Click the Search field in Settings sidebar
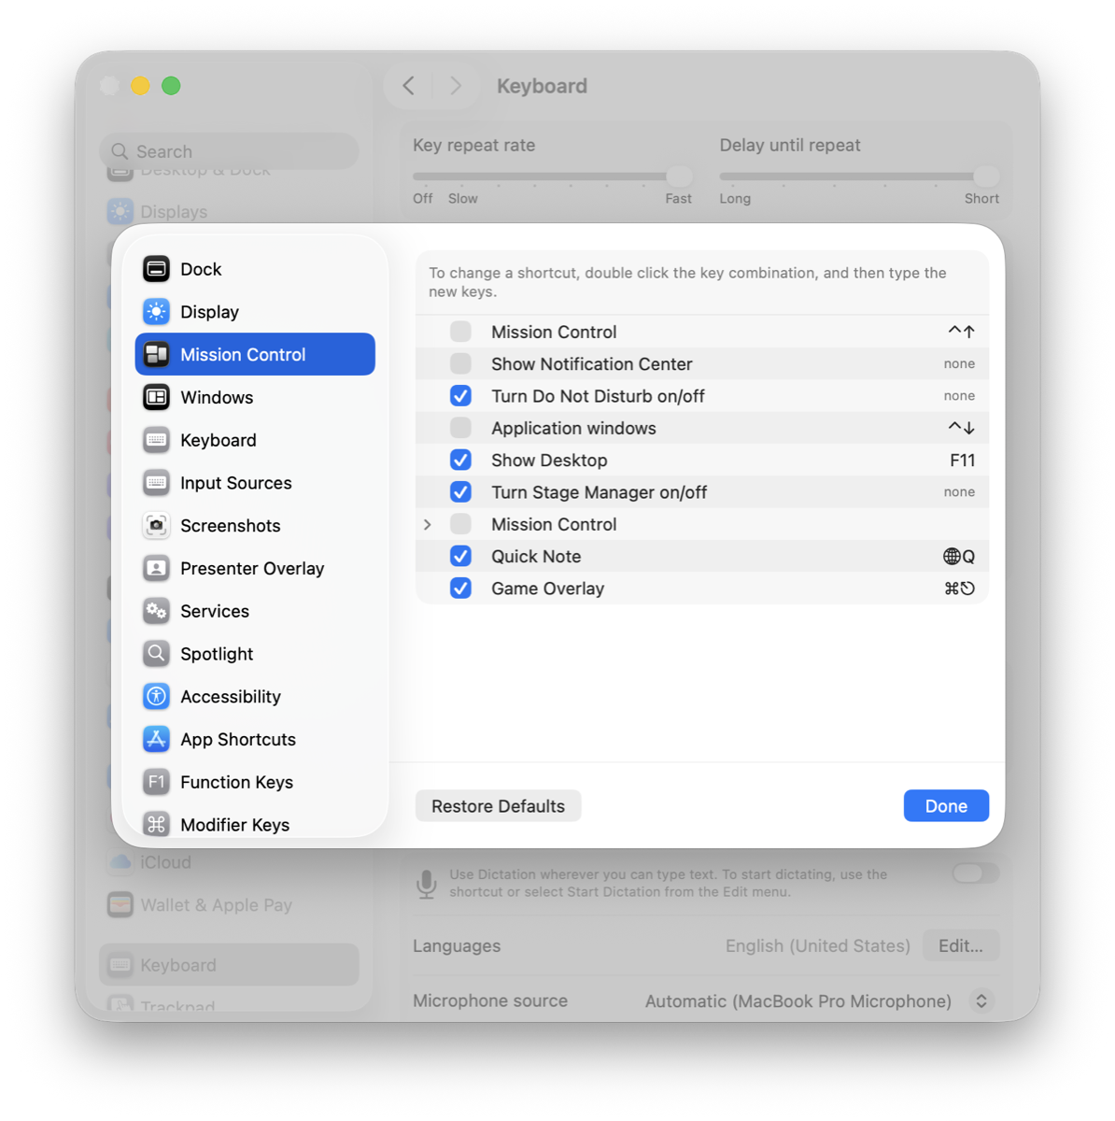The width and height of the screenshot is (1115, 1121). pyautogui.click(x=229, y=151)
